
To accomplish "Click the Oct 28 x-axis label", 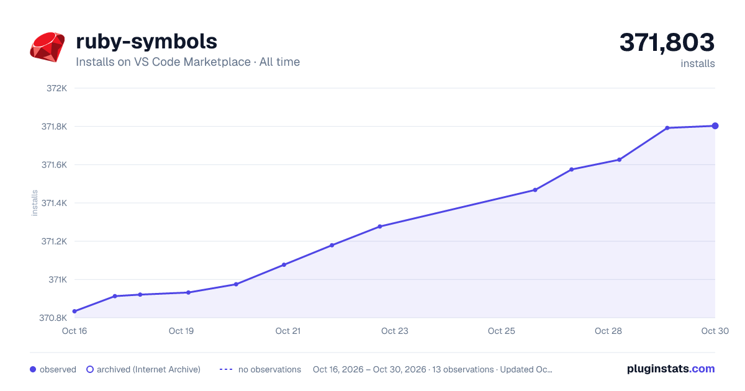I will [x=608, y=331].
